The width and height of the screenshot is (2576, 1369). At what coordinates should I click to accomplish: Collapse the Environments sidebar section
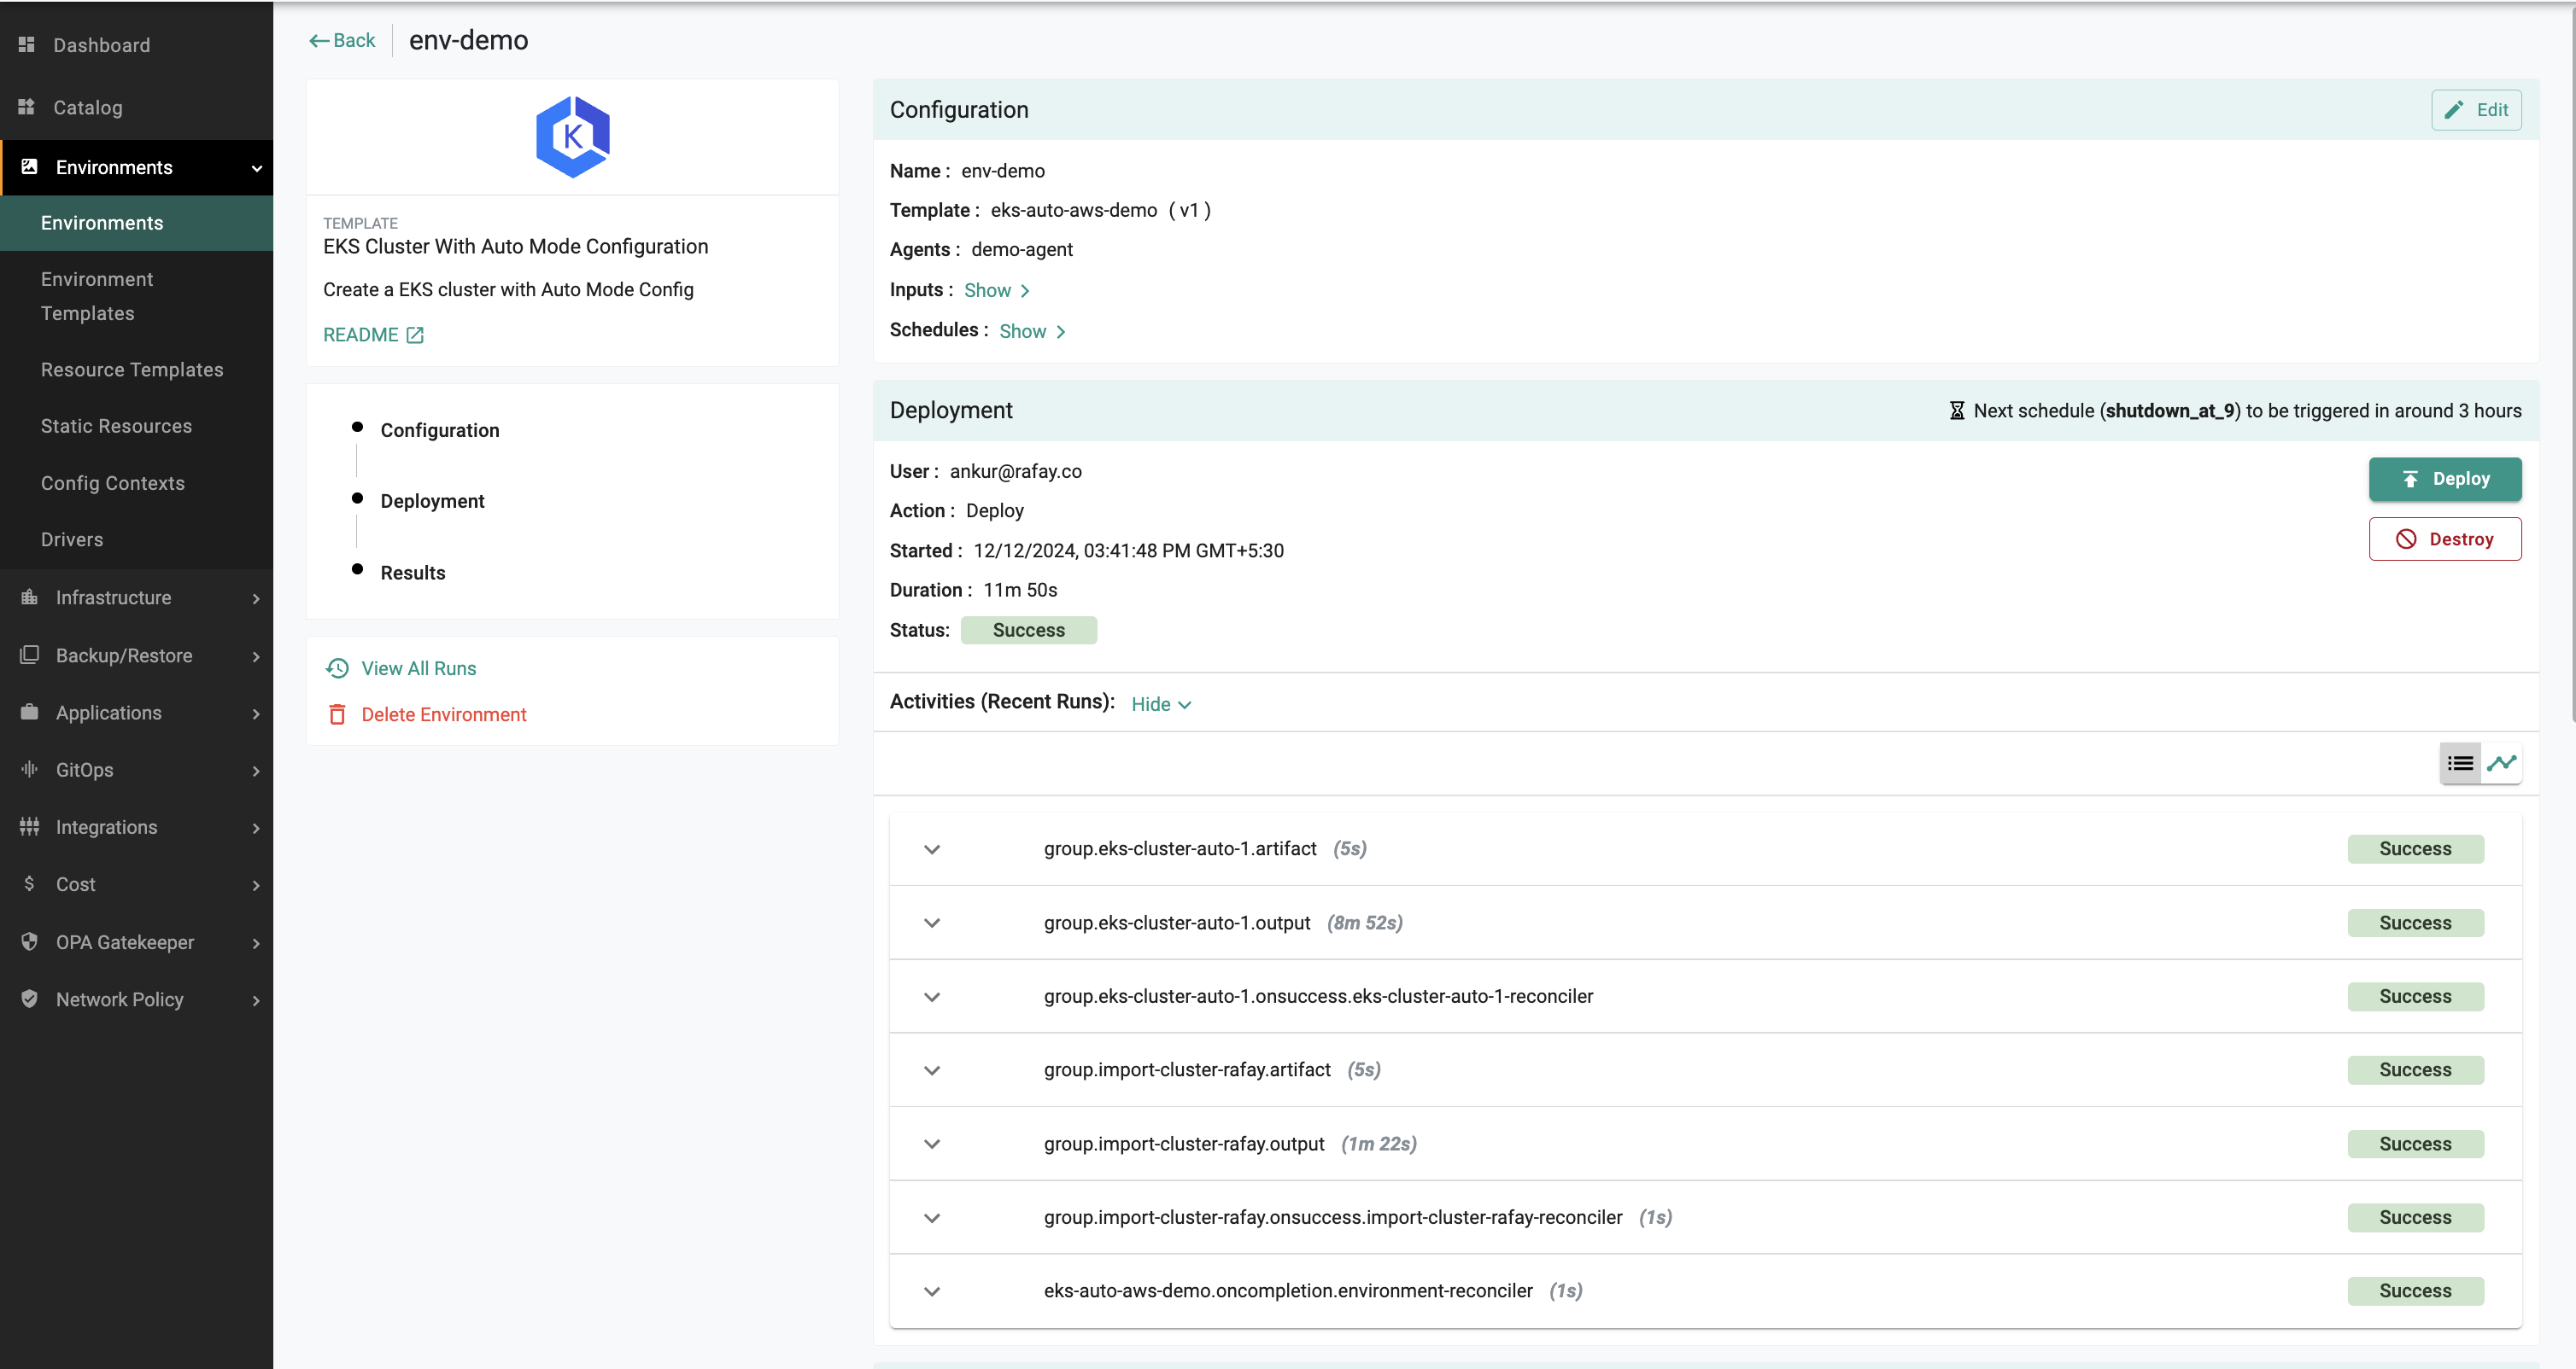[257, 168]
